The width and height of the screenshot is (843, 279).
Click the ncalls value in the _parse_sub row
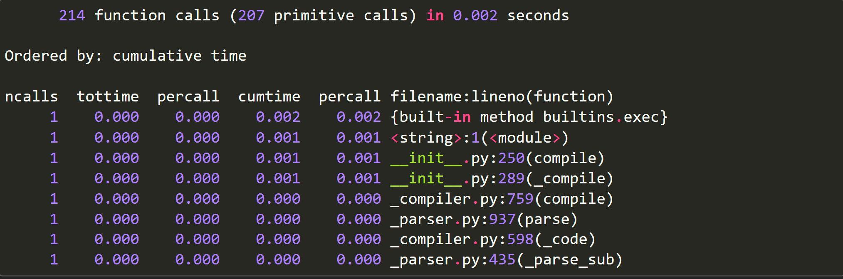[x=54, y=260]
